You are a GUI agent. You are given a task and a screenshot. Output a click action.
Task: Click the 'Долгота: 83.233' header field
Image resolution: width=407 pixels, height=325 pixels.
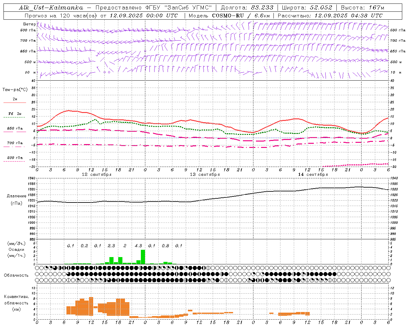(247, 8)
